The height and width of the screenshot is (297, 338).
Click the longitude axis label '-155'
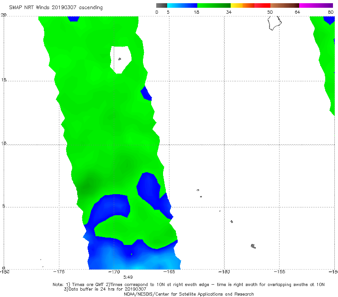pyautogui.click(x=280, y=272)
